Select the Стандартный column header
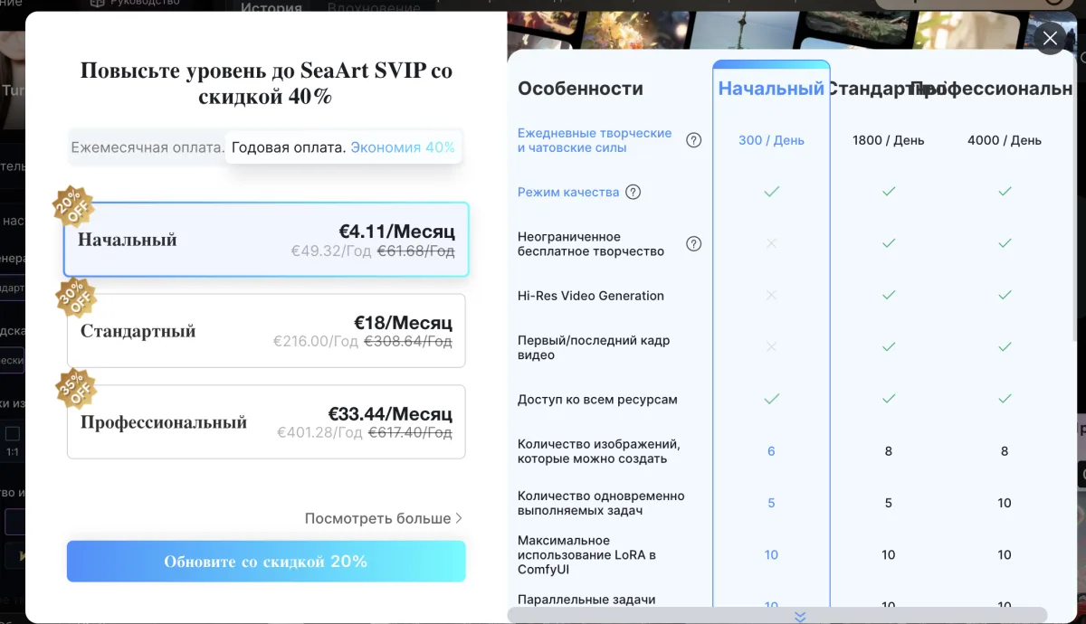Screen dimensions: 1086x624 tap(888, 89)
